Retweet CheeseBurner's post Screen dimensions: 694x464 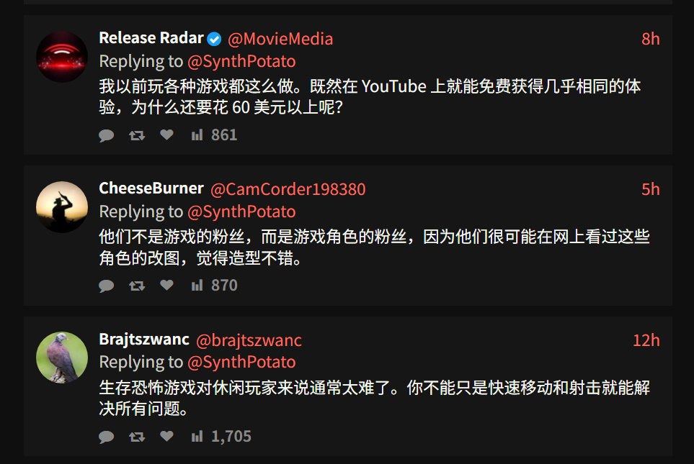tap(137, 286)
